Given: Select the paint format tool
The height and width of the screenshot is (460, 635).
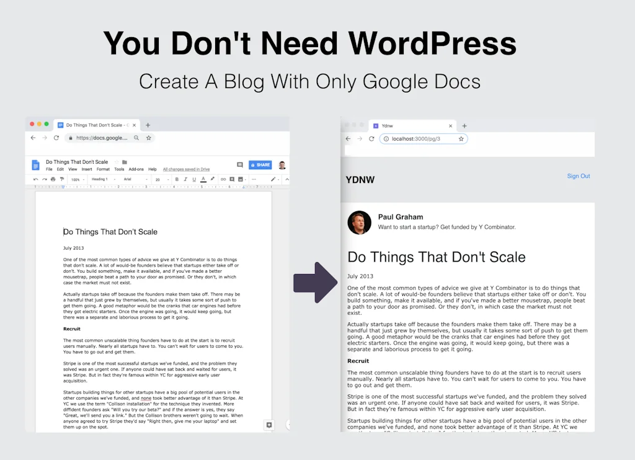Looking at the screenshot, I should pyautogui.click(x=61, y=180).
